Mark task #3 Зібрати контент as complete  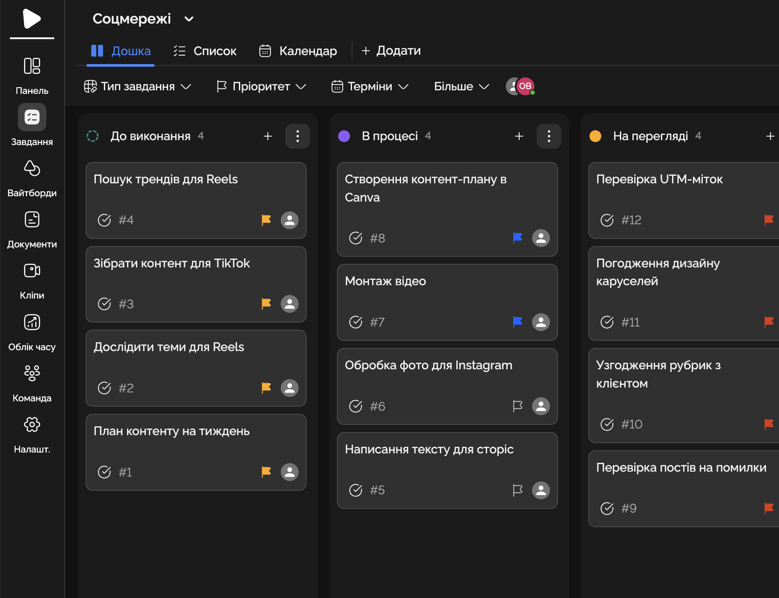104,304
